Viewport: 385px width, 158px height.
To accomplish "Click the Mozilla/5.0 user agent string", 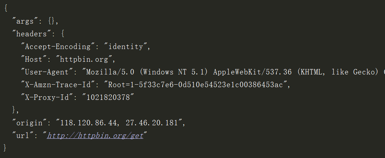I will [233, 72].
